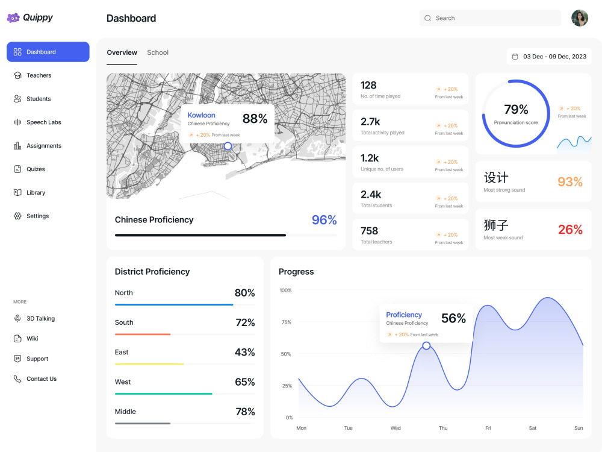This screenshot has height=452, width=602.
Task: Click the Students people icon
Action: (x=17, y=99)
